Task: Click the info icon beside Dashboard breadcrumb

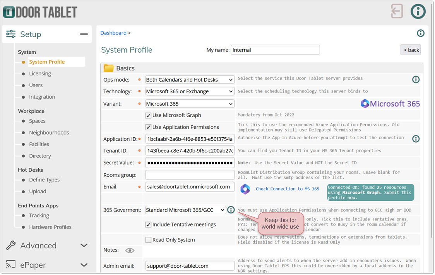Action: click(421, 33)
